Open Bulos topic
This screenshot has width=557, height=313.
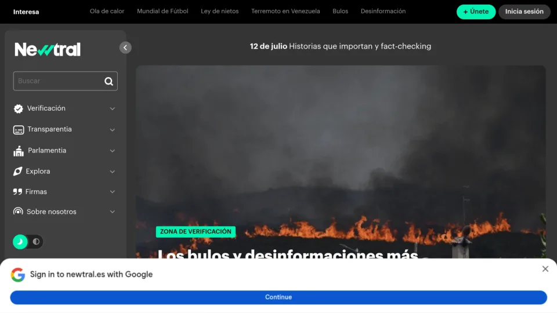[341, 12]
